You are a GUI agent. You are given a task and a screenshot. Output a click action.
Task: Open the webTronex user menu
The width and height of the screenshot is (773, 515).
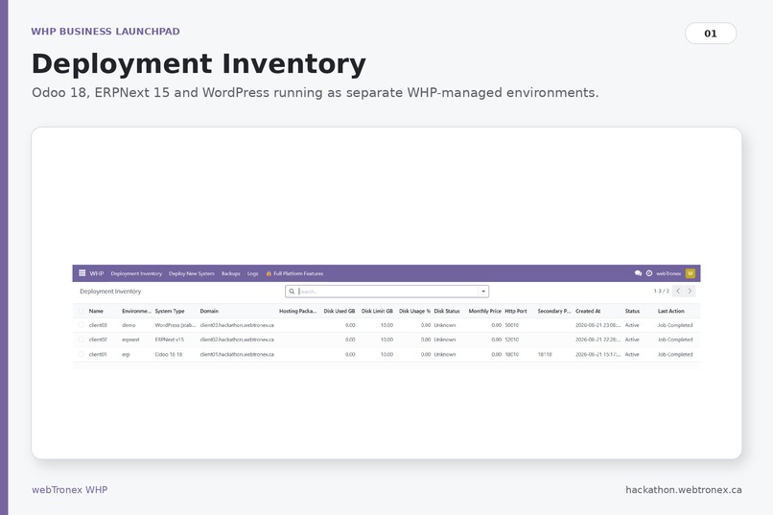(x=668, y=273)
